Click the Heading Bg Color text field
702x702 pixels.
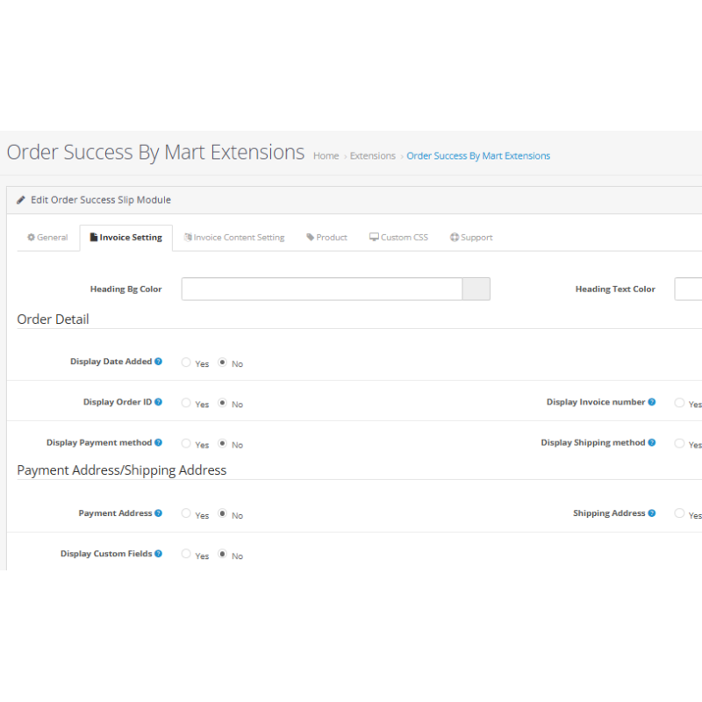322,290
